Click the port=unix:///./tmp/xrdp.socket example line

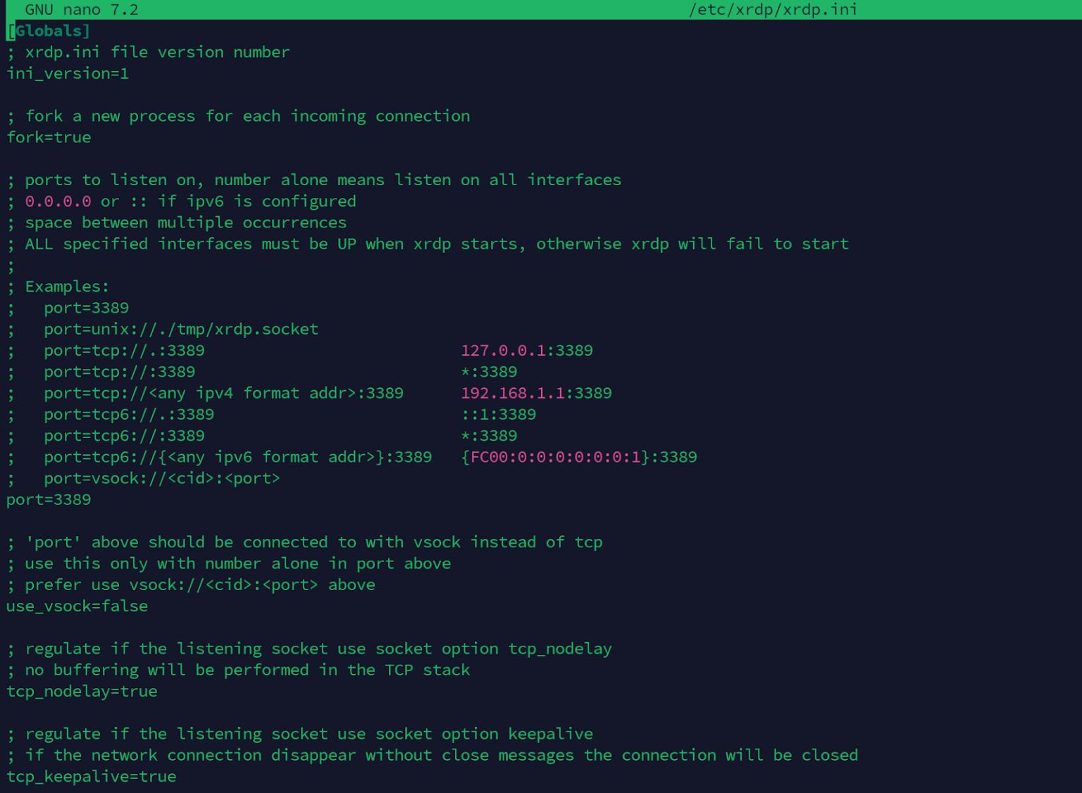click(x=180, y=329)
